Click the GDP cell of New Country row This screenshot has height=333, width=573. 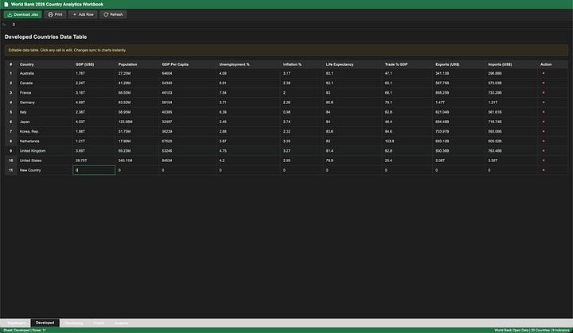pyautogui.click(x=94, y=170)
